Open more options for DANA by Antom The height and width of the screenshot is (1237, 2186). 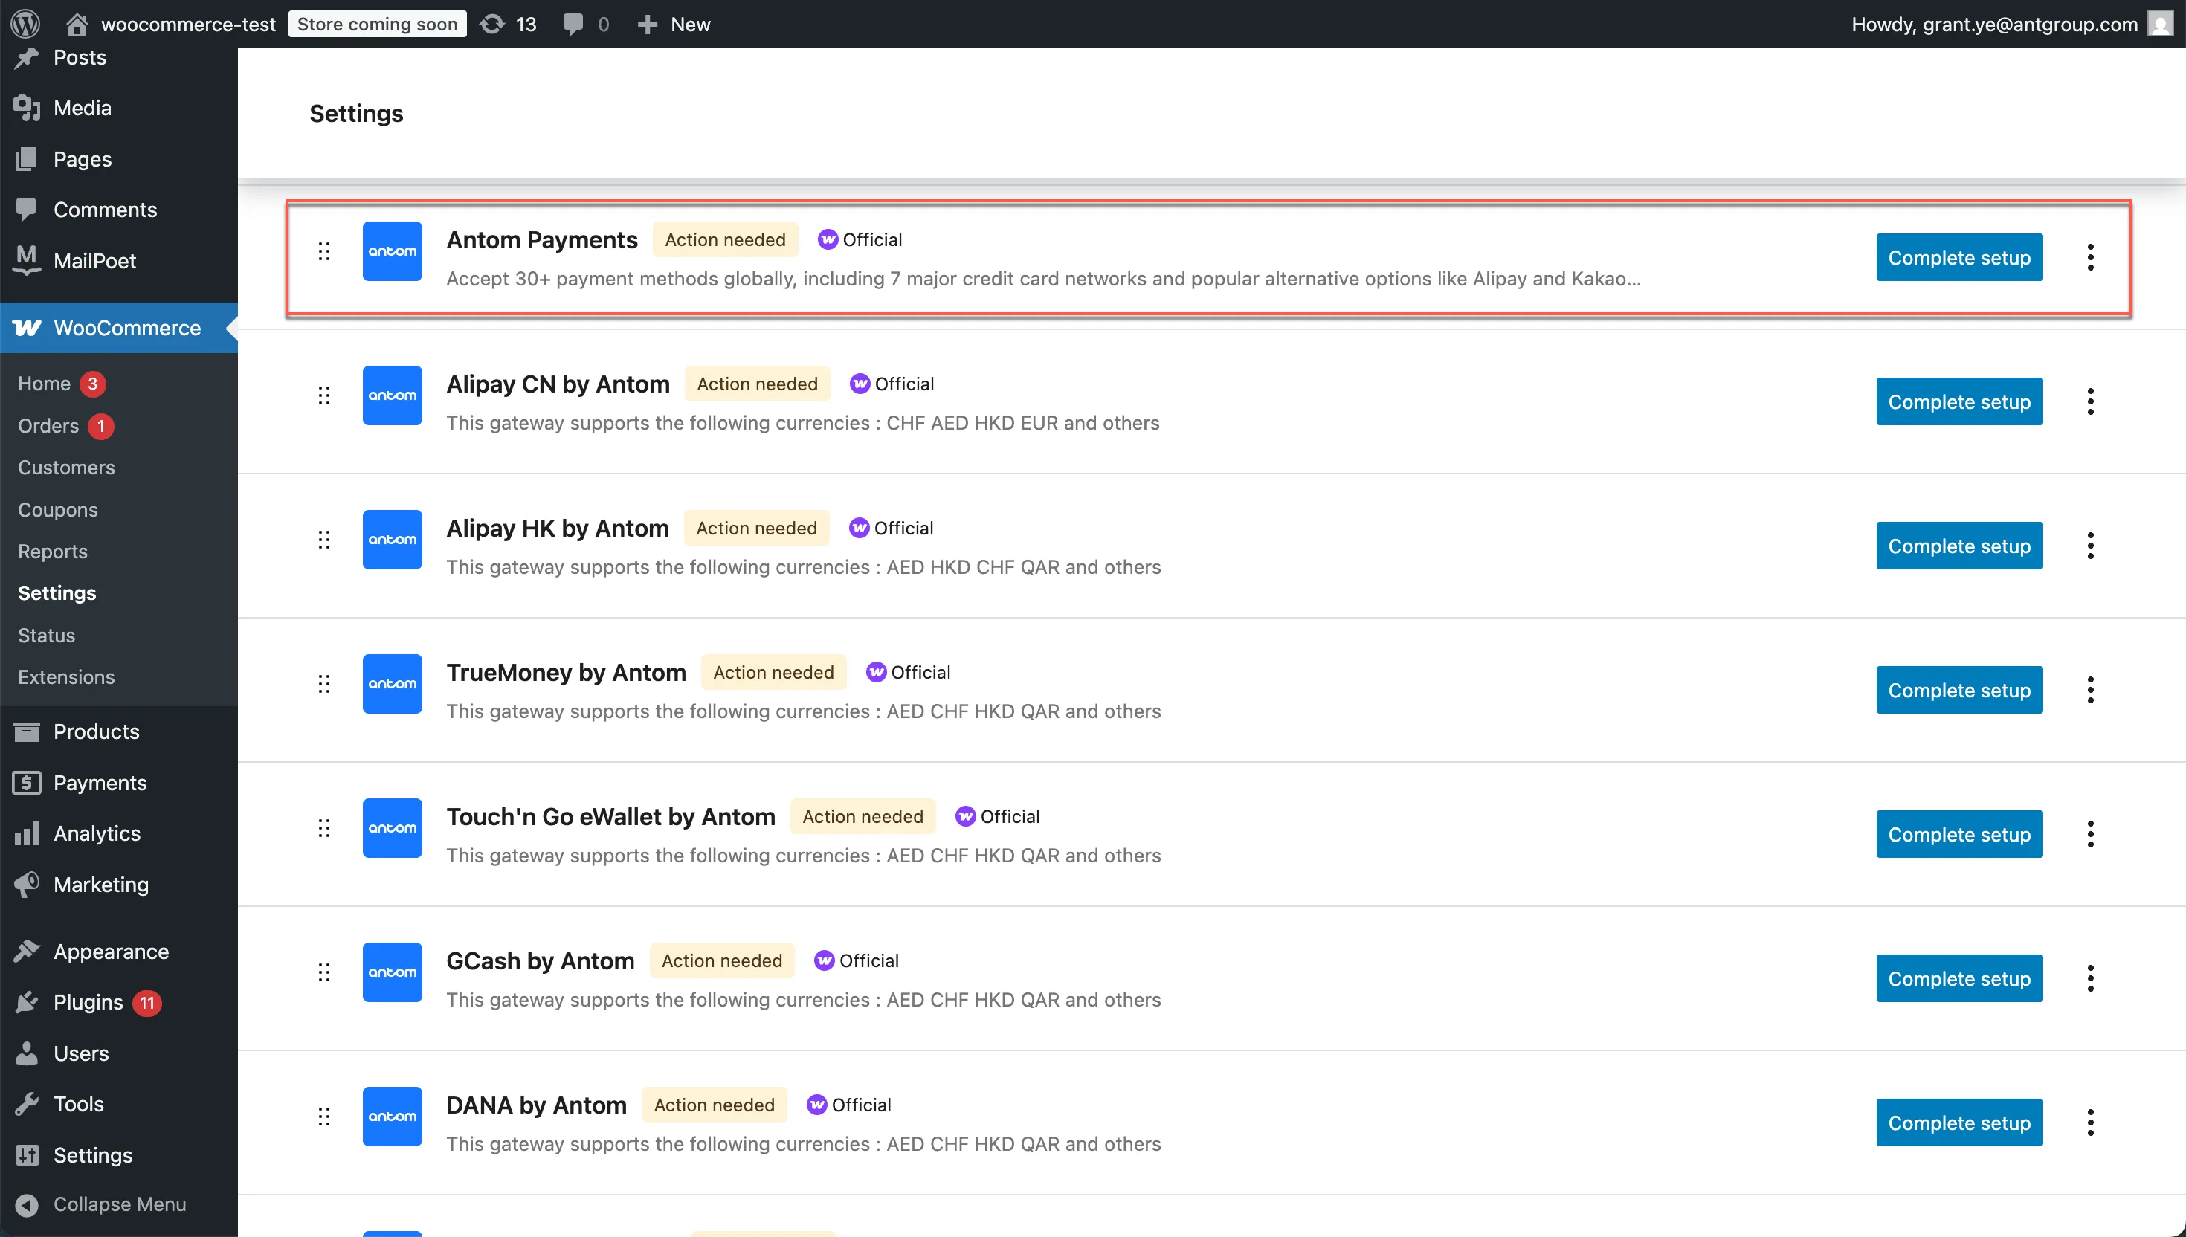(2091, 1123)
